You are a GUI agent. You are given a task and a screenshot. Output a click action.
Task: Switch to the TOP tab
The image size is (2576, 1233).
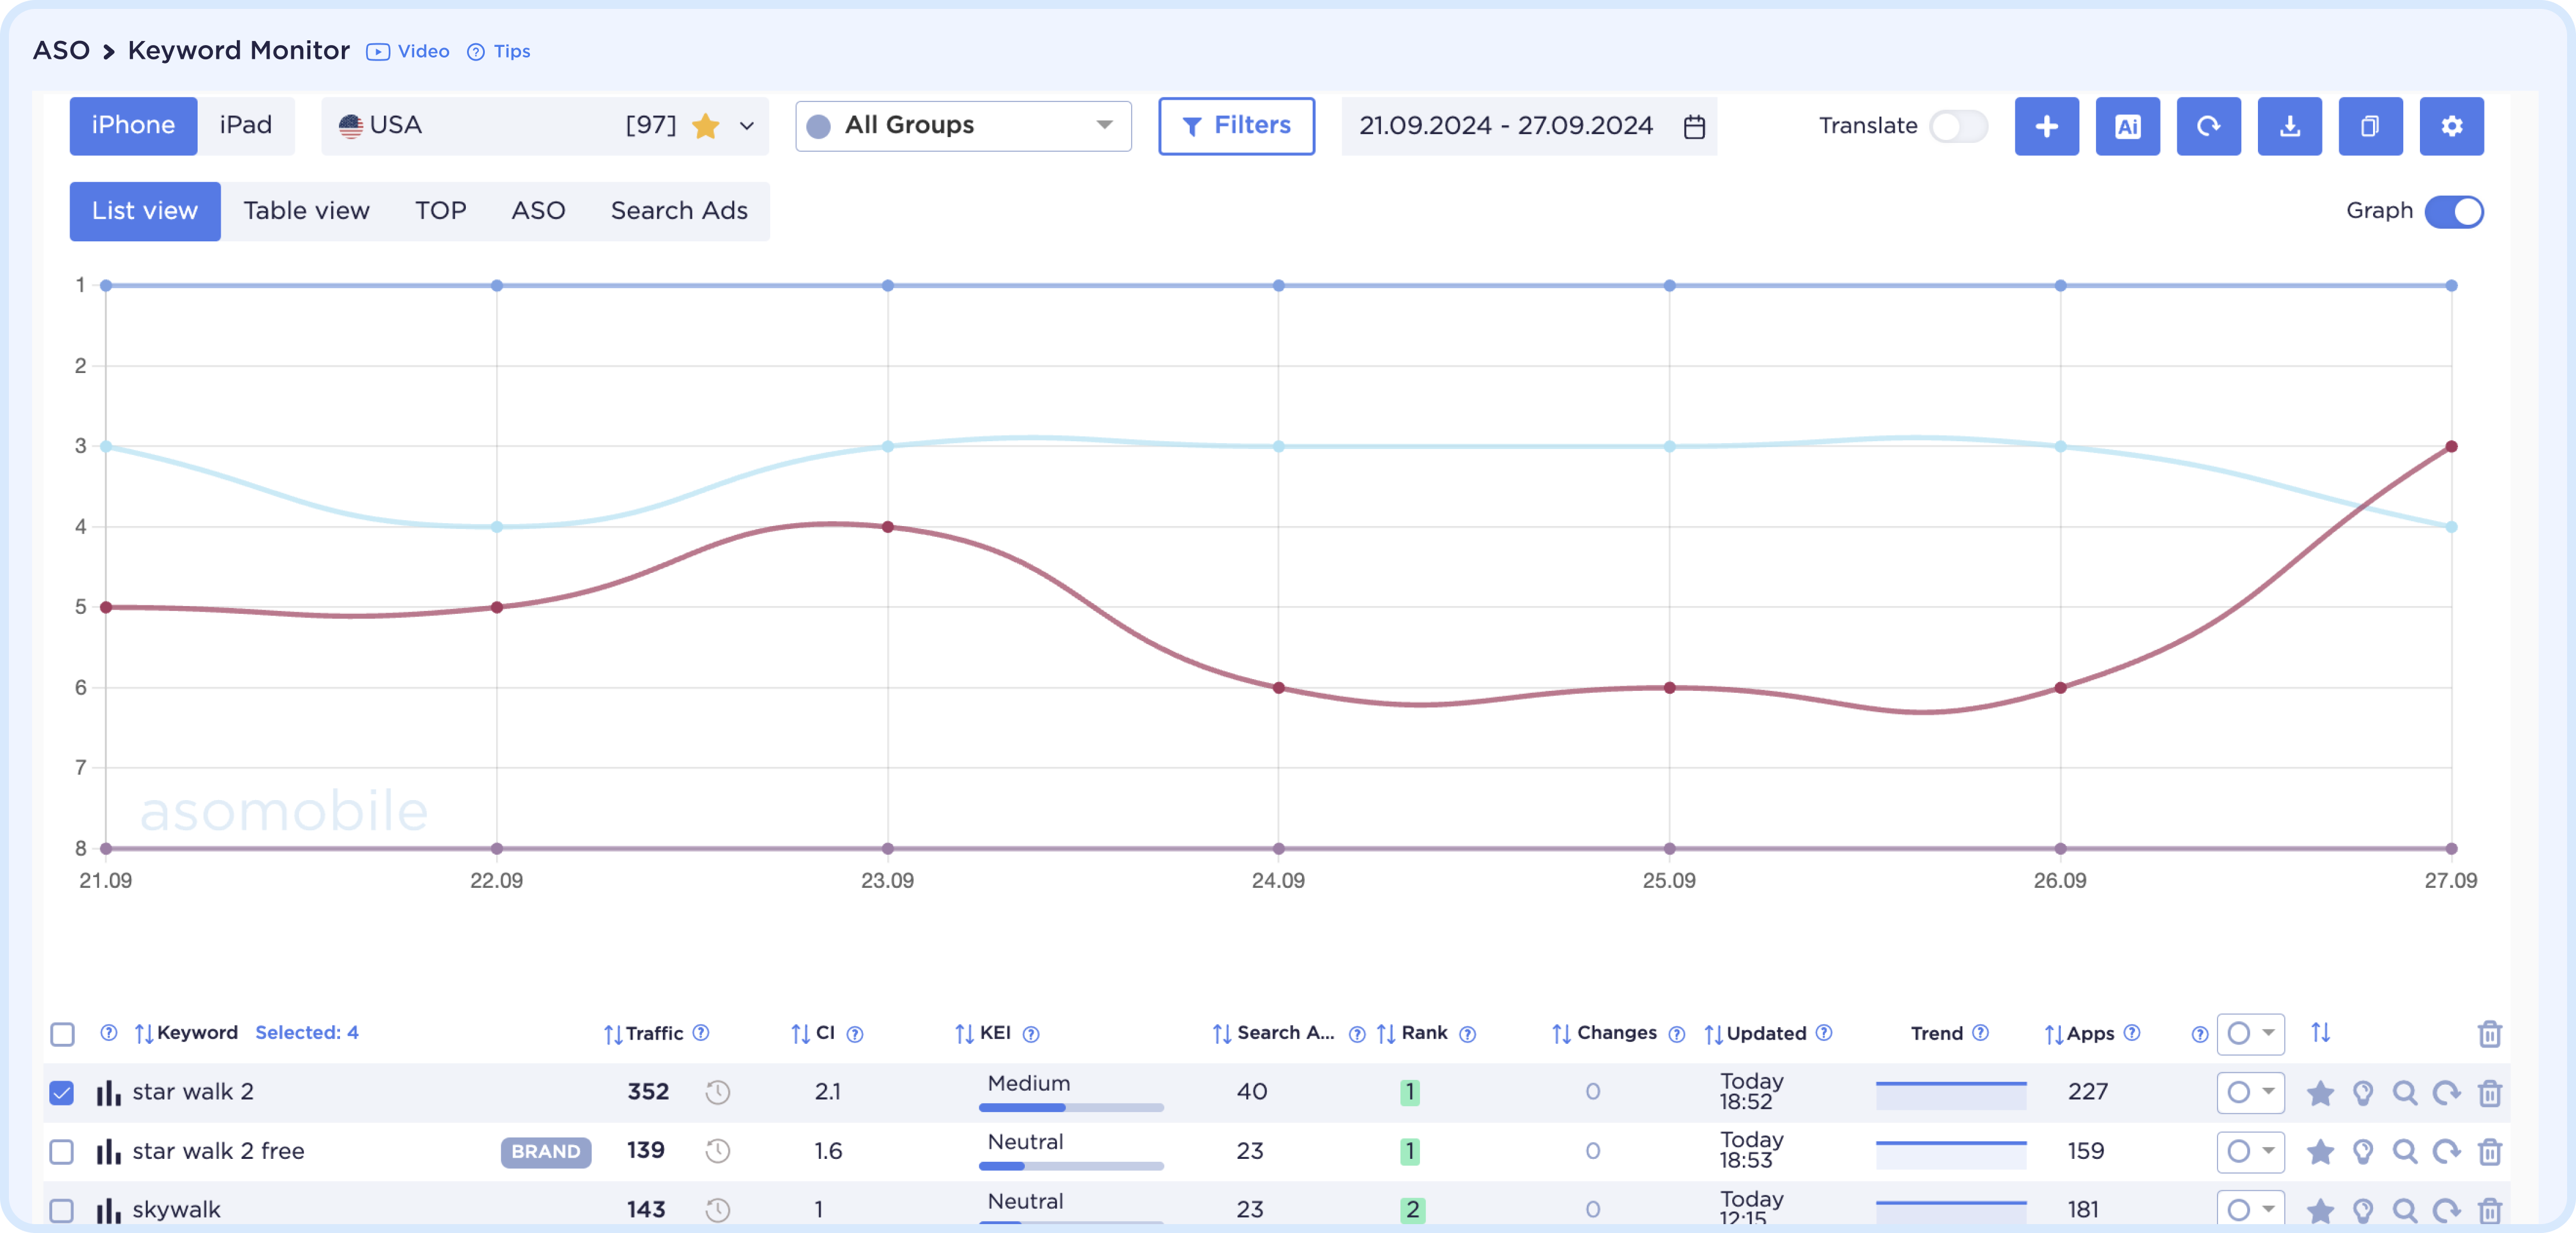440,211
